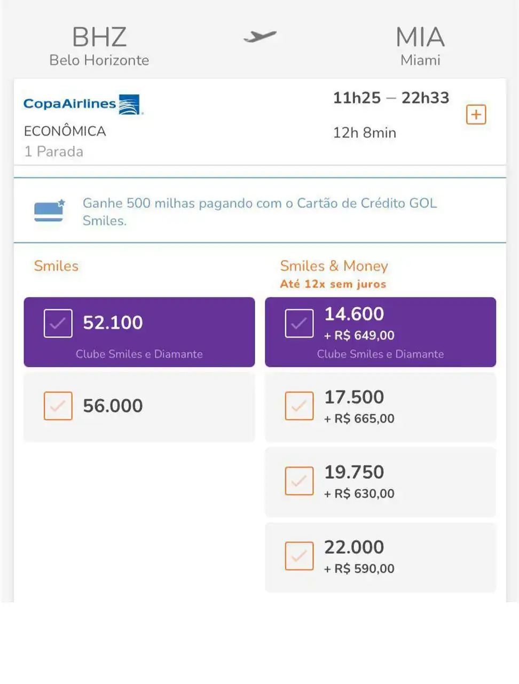Click the 11h25 – 22h33 flight time
The width and height of the screenshot is (519, 684).
(391, 98)
